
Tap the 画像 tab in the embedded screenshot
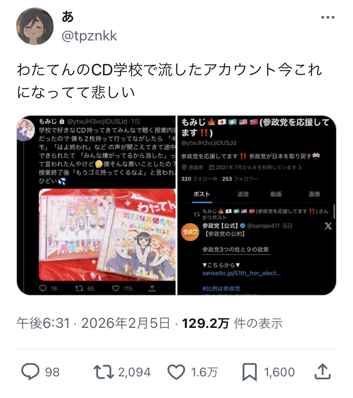[x=314, y=194]
